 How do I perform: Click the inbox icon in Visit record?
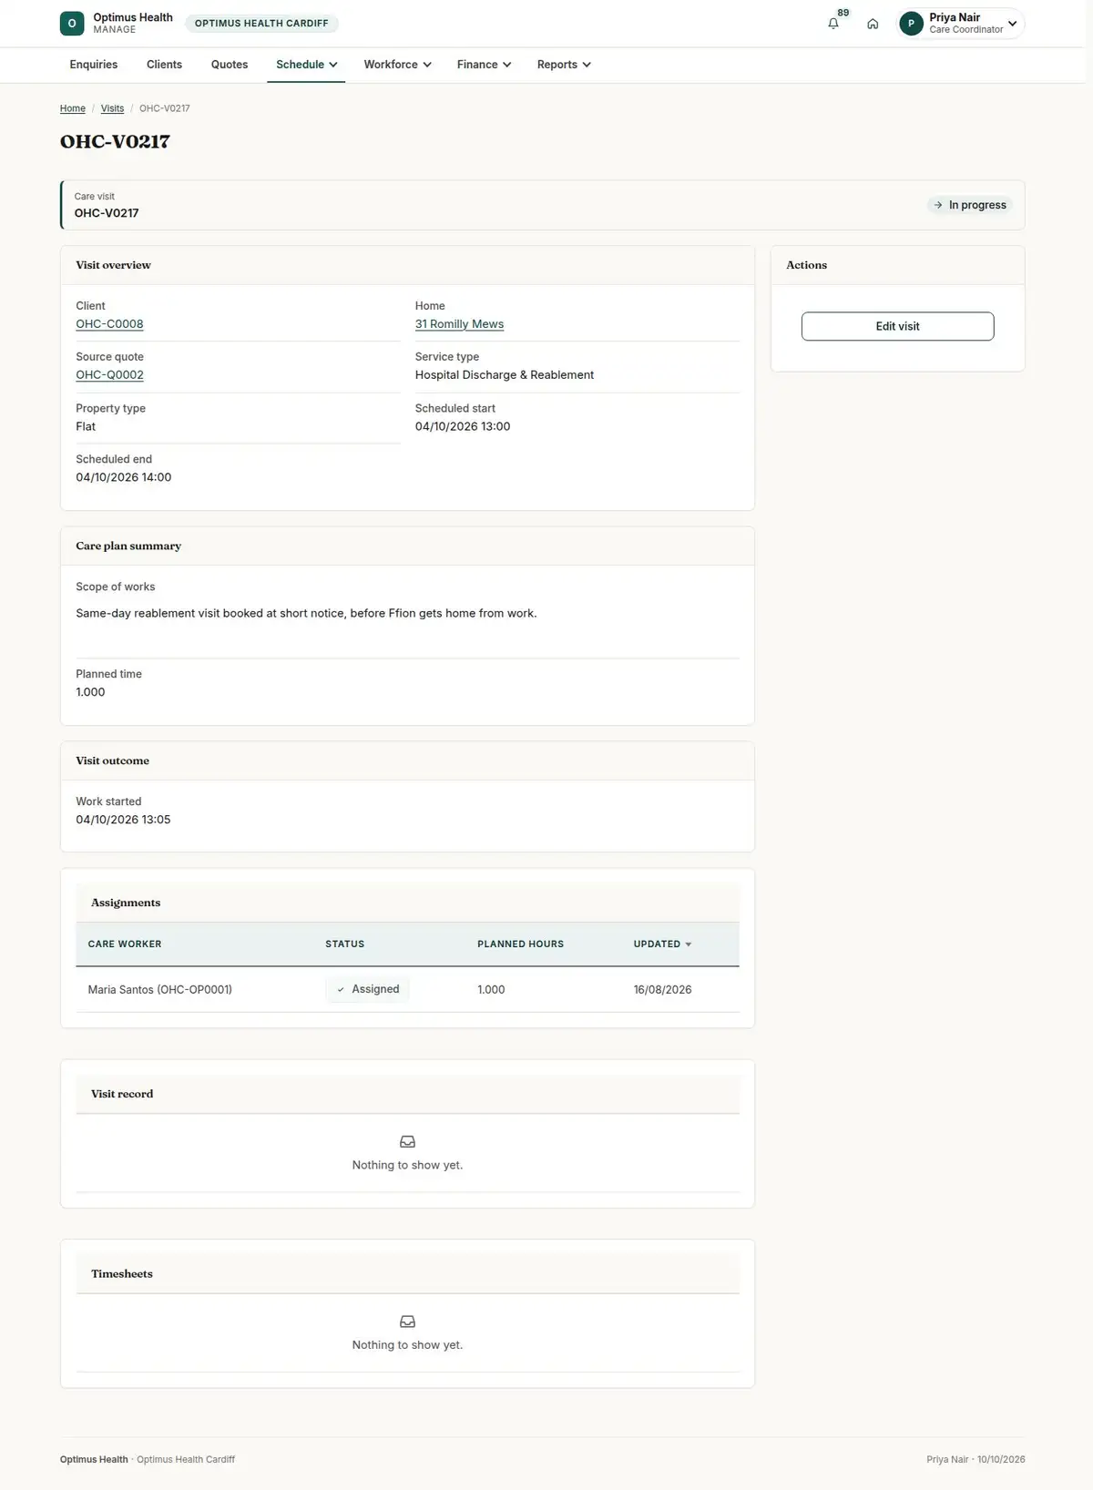(408, 1141)
